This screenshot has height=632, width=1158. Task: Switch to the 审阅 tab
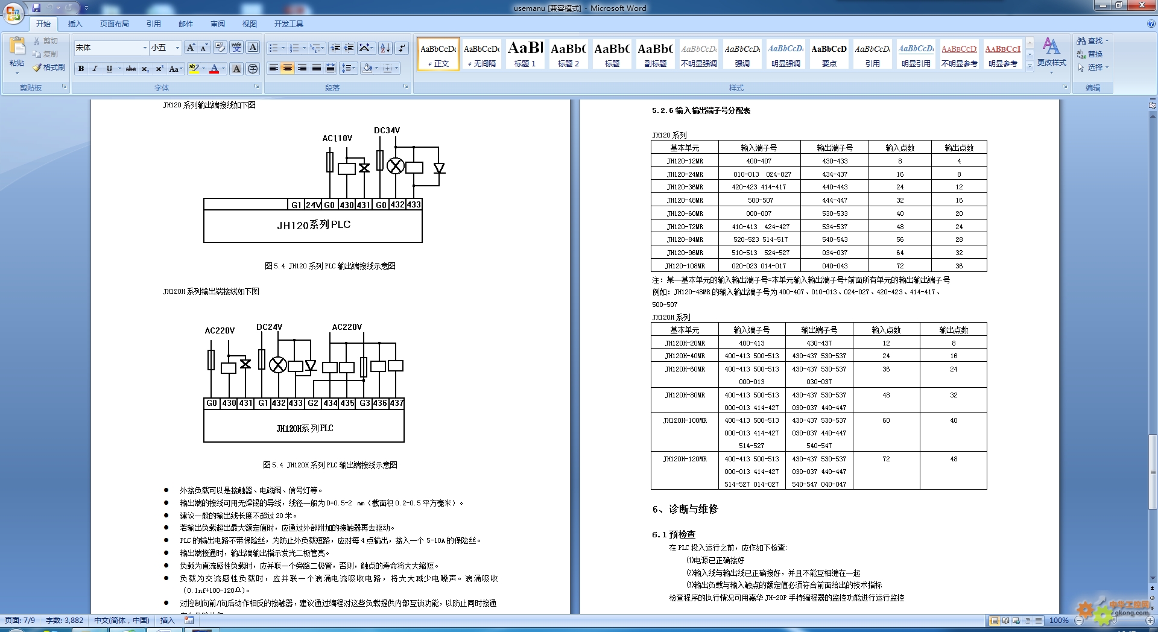[x=218, y=24]
